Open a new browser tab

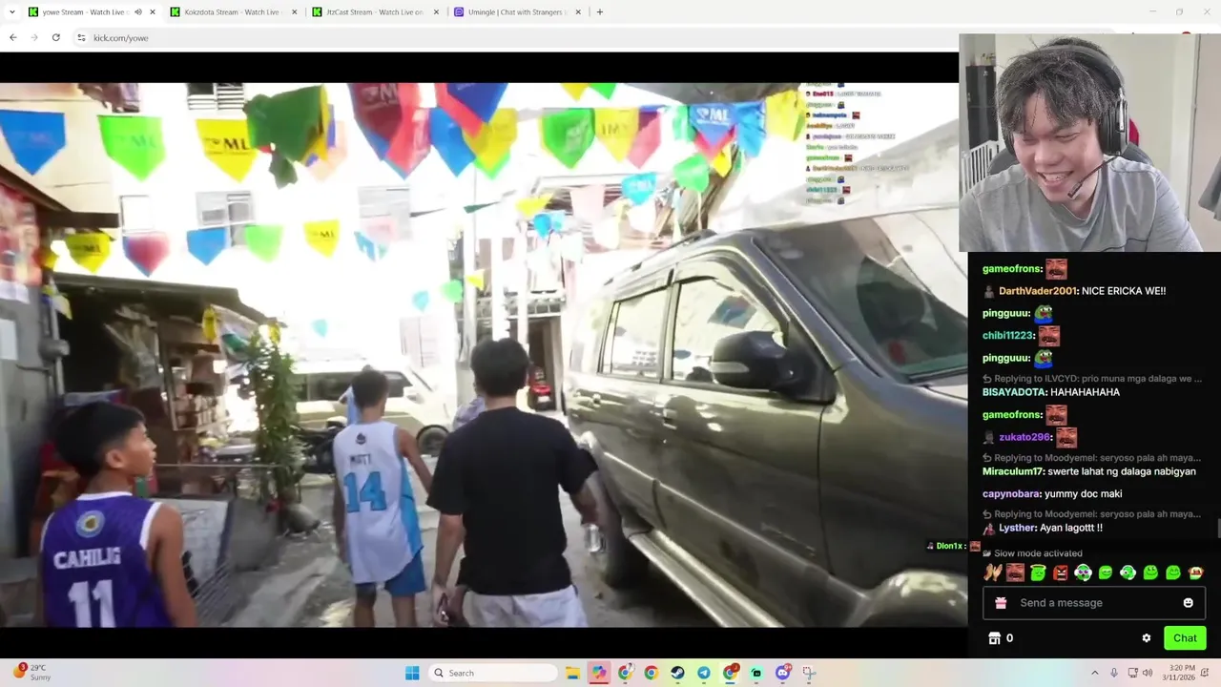(x=599, y=12)
